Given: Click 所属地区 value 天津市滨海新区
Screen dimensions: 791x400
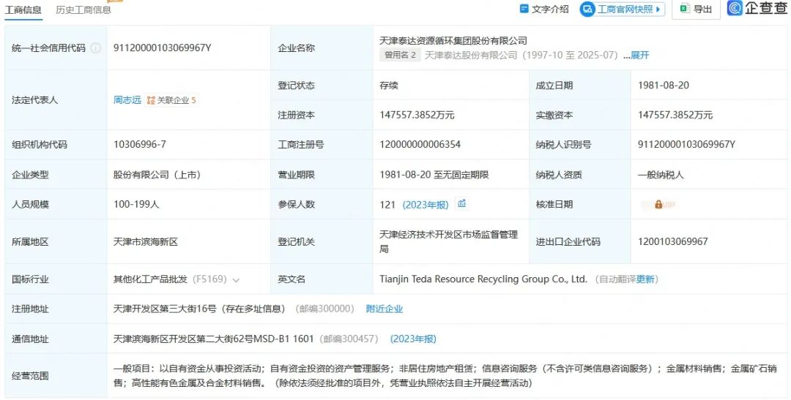Looking at the screenshot, I should click(146, 242).
